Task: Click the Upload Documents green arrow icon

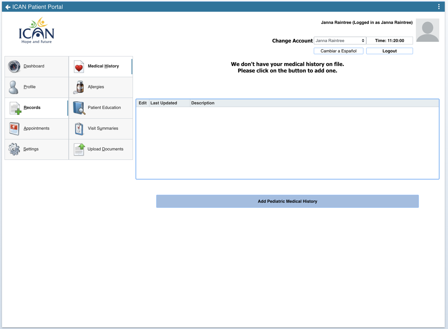Action: click(78, 149)
